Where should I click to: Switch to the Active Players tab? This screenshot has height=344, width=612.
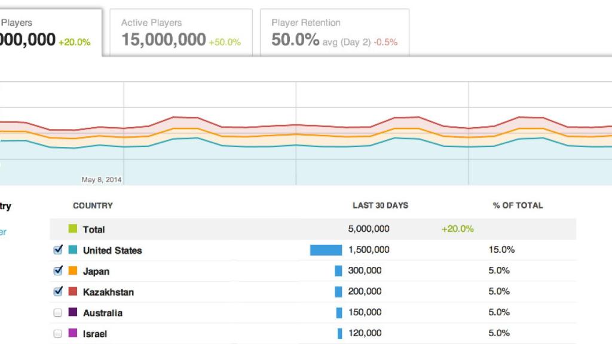[x=180, y=33]
